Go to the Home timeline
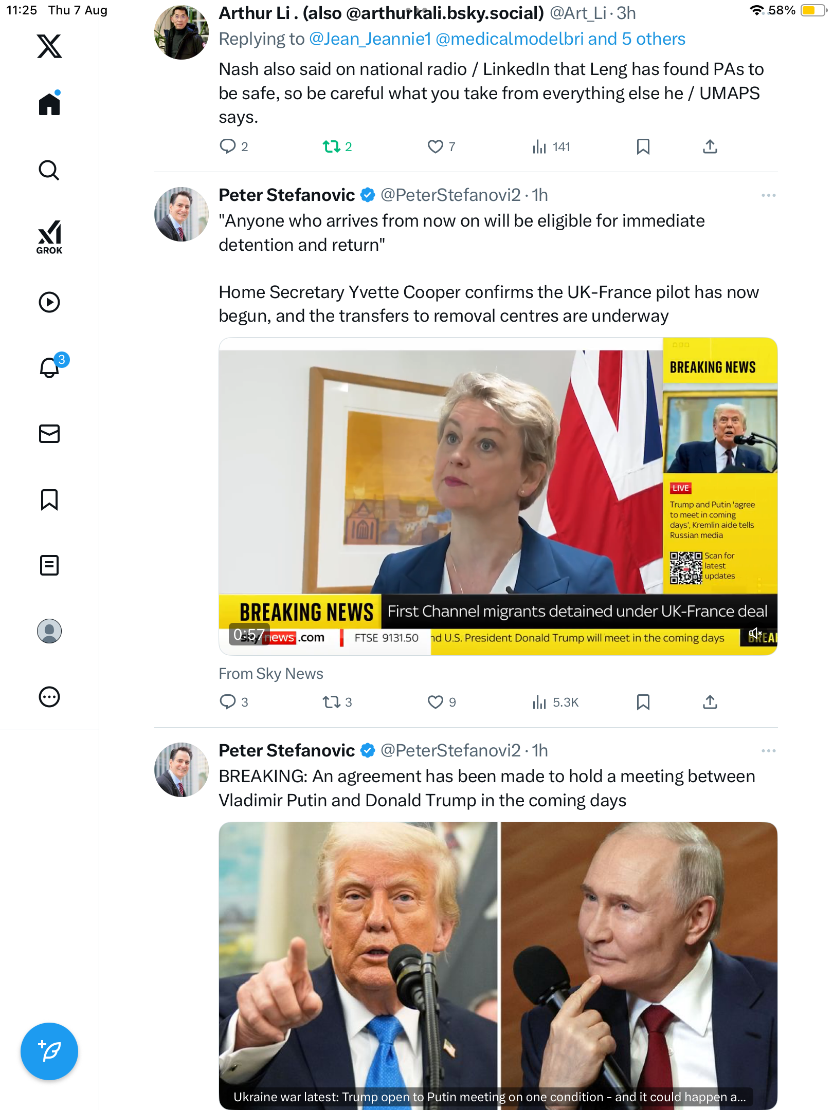 point(49,104)
